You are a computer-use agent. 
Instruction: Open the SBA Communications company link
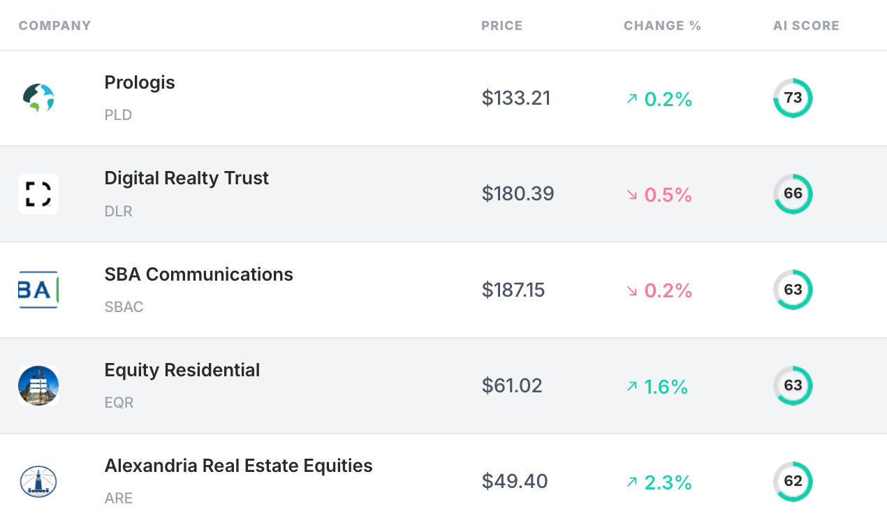click(198, 274)
